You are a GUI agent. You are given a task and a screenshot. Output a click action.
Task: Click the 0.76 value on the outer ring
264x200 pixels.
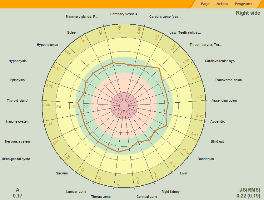point(173,47)
